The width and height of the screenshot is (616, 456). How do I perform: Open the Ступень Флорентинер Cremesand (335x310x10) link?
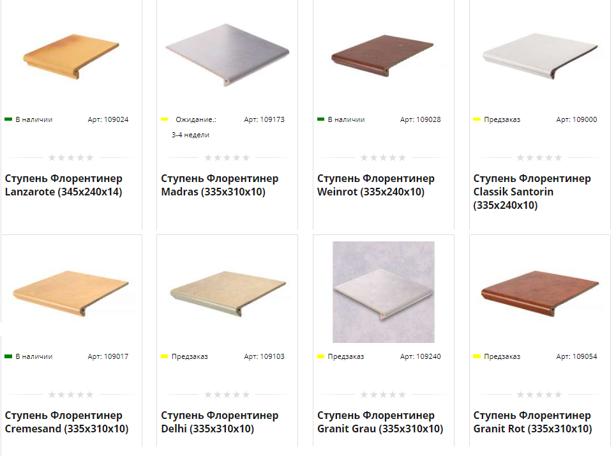click(67, 422)
